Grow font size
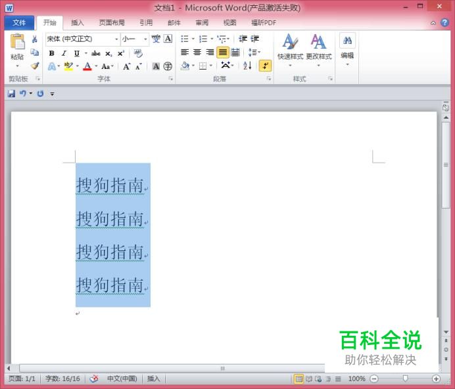The image size is (455, 389). click(x=127, y=66)
